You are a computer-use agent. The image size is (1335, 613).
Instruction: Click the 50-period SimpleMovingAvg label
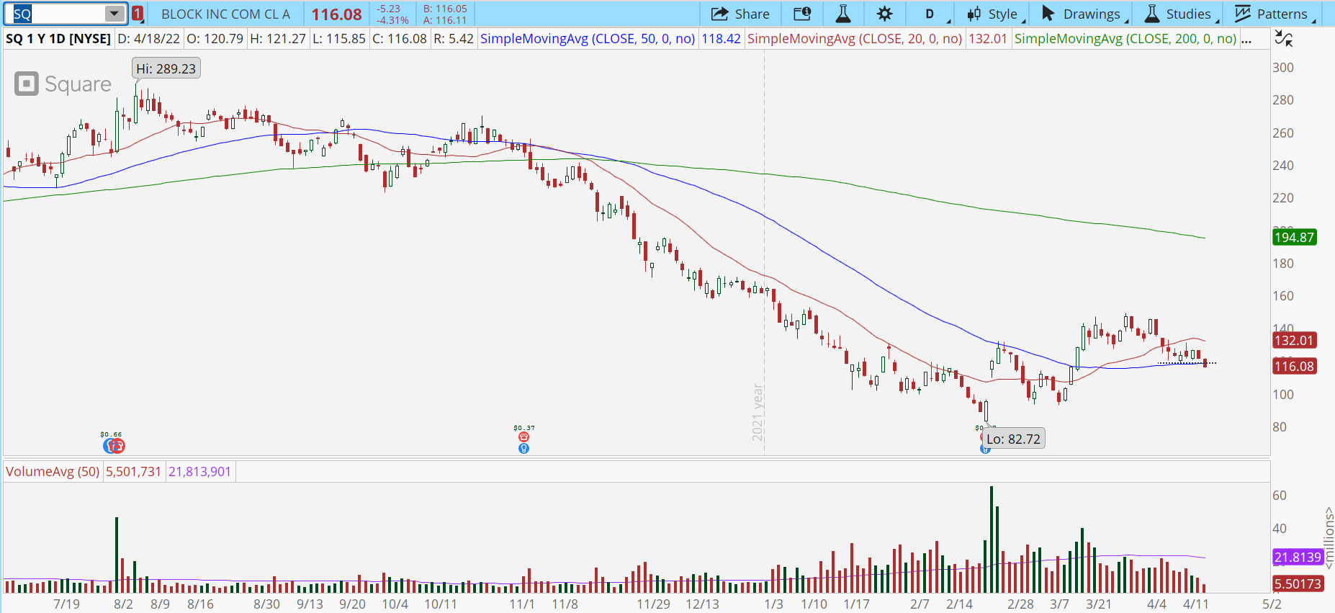(x=587, y=39)
